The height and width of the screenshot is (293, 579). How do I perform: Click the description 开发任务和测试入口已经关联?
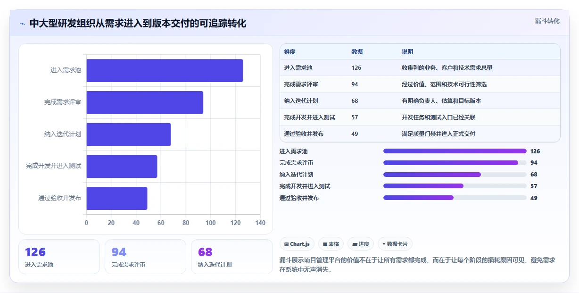[x=438, y=117]
